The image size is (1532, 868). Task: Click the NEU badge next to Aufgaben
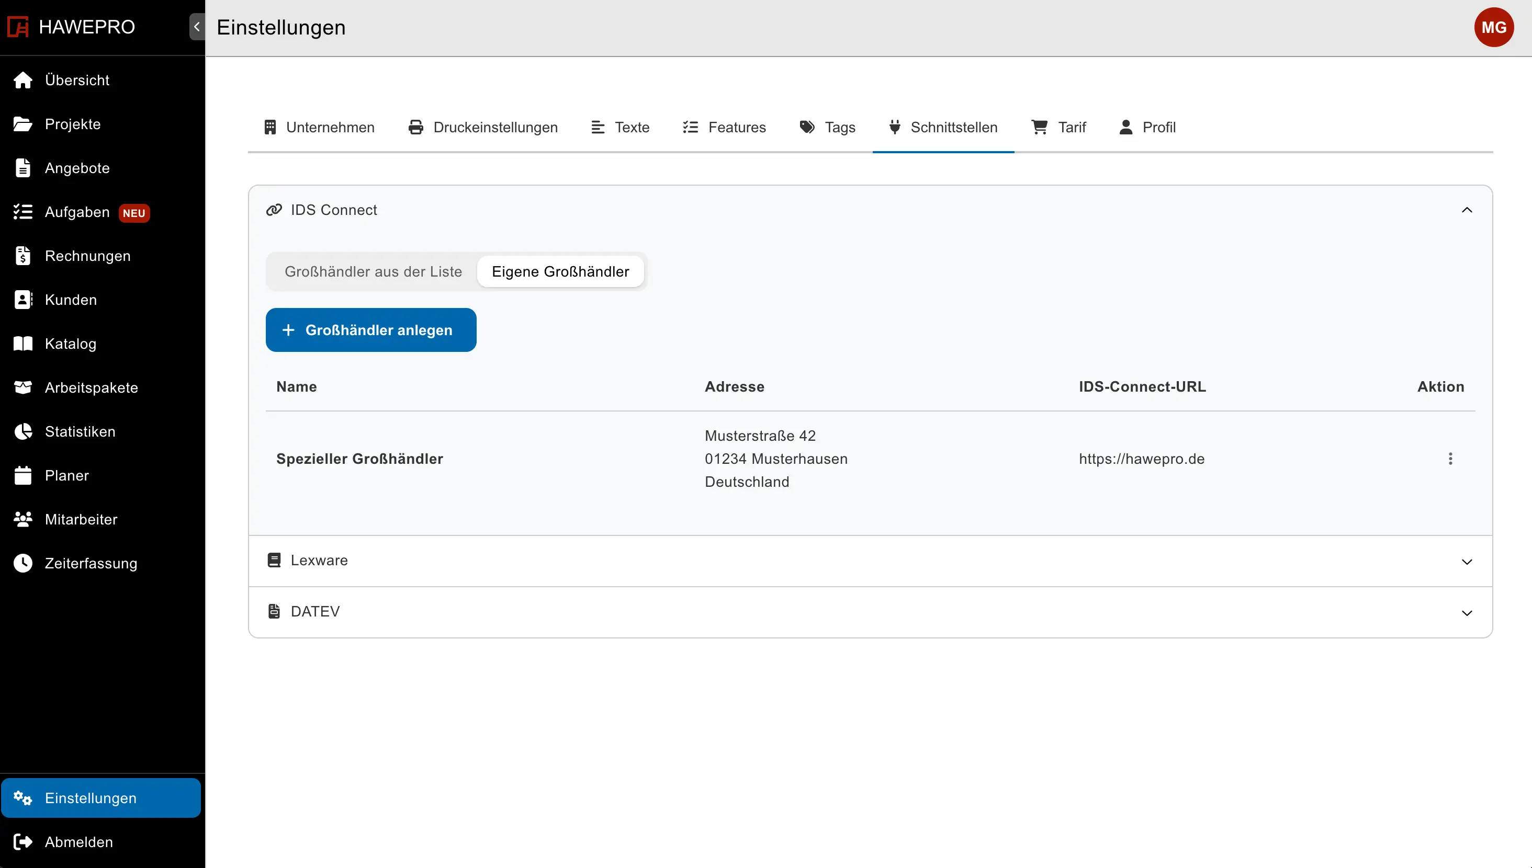click(134, 213)
